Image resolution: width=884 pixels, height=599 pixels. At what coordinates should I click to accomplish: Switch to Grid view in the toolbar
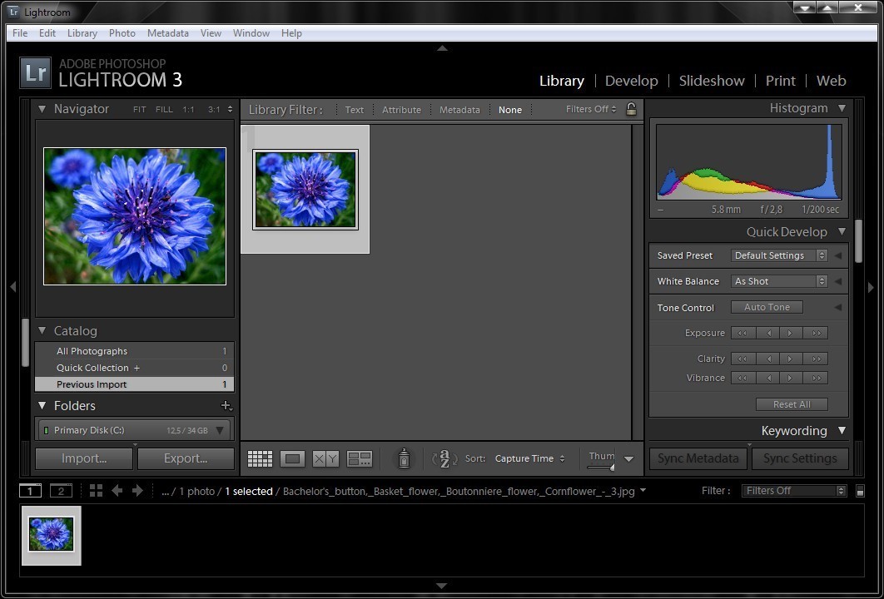click(261, 458)
